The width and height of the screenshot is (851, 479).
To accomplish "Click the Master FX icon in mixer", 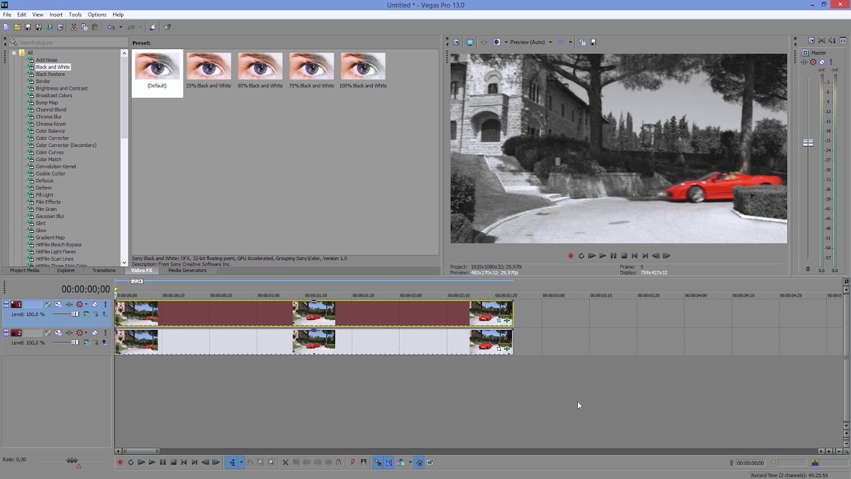I will coord(804,62).
